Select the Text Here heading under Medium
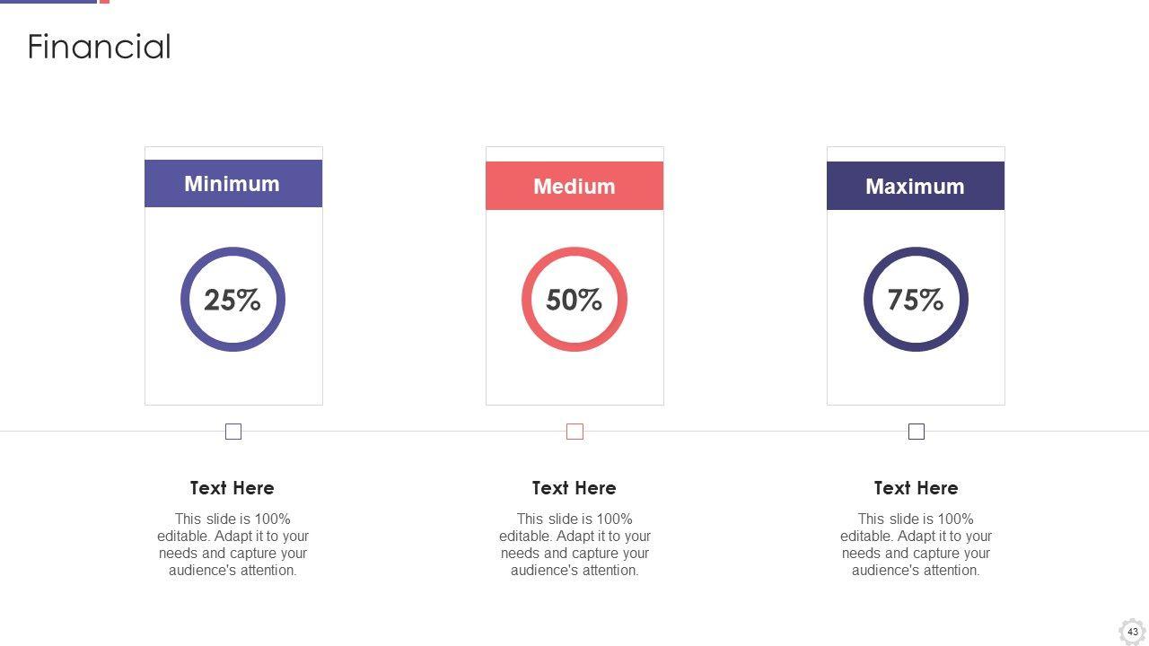Viewport: 1149px width, 646px height. click(x=574, y=488)
